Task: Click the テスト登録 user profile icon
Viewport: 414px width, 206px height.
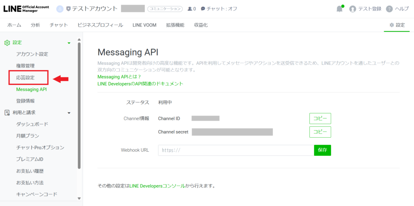Action: [x=353, y=9]
